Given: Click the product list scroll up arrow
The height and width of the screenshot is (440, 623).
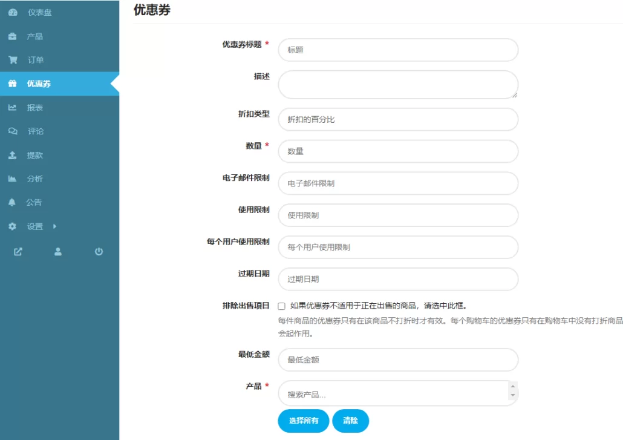Looking at the screenshot, I should (x=513, y=386).
